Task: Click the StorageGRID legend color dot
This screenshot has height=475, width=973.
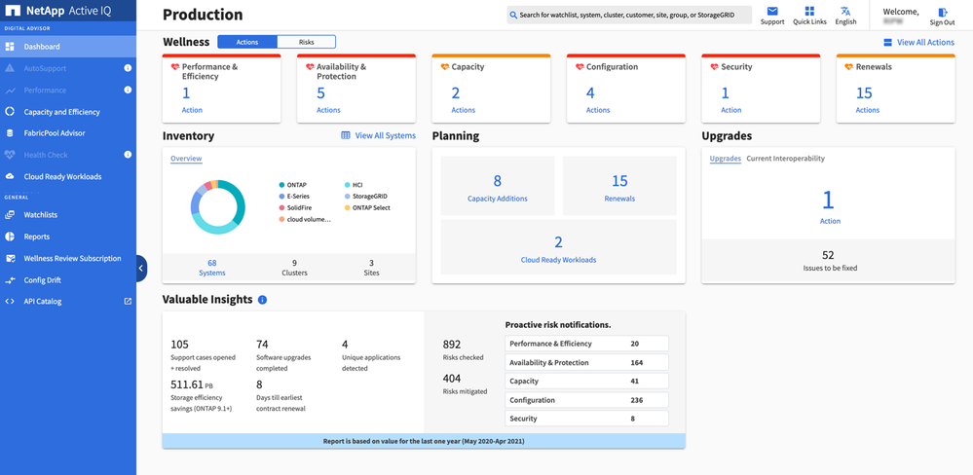Action: click(348, 196)
